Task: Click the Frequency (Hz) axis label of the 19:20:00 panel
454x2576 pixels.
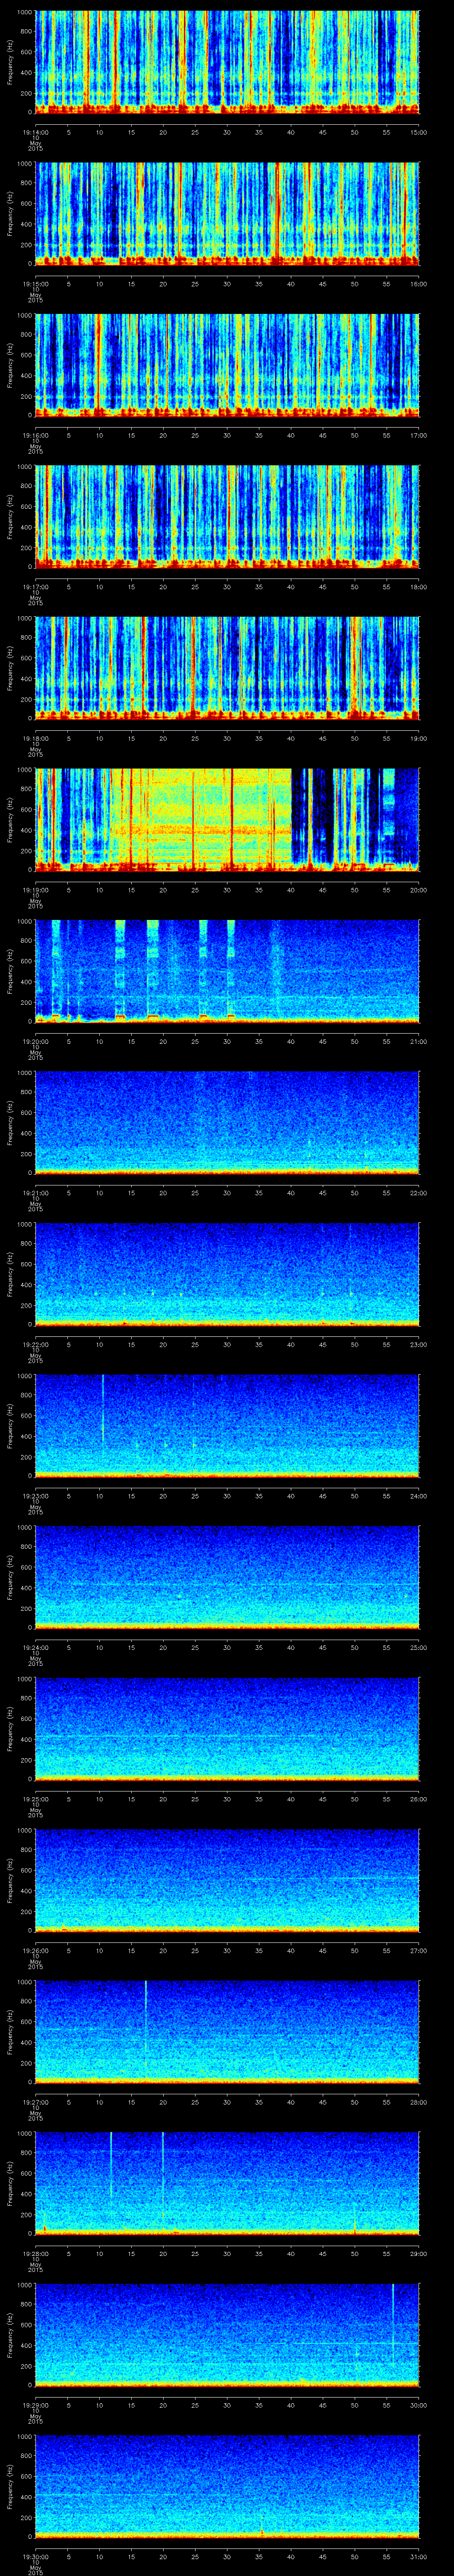Action: 10,971
